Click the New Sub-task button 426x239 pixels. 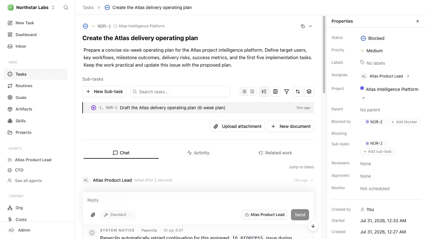pyautogui.click(x=104, y=91)
